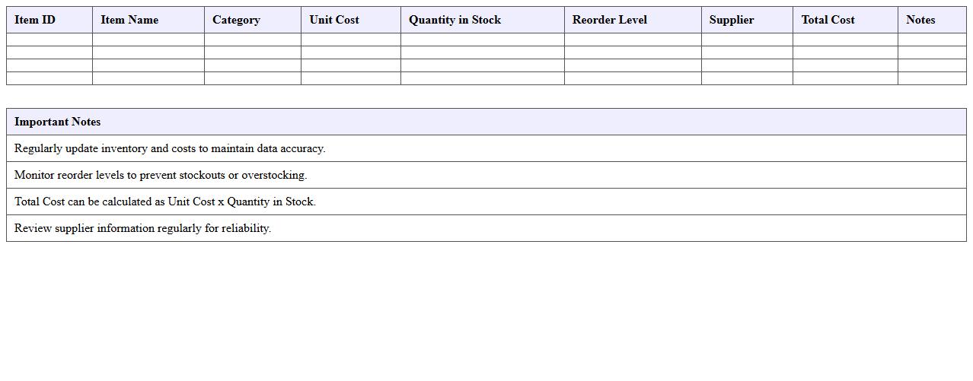Click the Notes column header
This screenshot has height=381, width=973.
[x=920, y=20]
